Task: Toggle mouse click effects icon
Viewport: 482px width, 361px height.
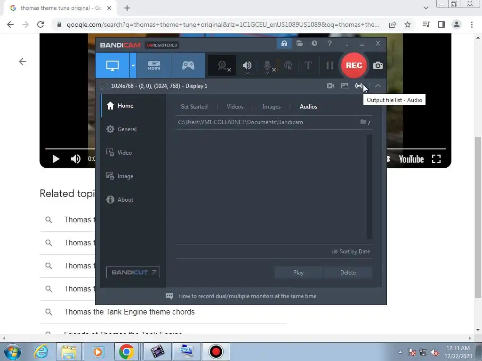Action: (288, 65)
